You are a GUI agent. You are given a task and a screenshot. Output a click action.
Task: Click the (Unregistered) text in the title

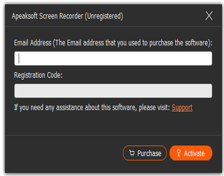pyautogui.click(x=104, y=16)
